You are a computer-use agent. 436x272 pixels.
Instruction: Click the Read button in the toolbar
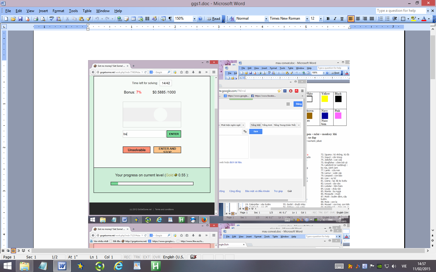coord(214,19)
